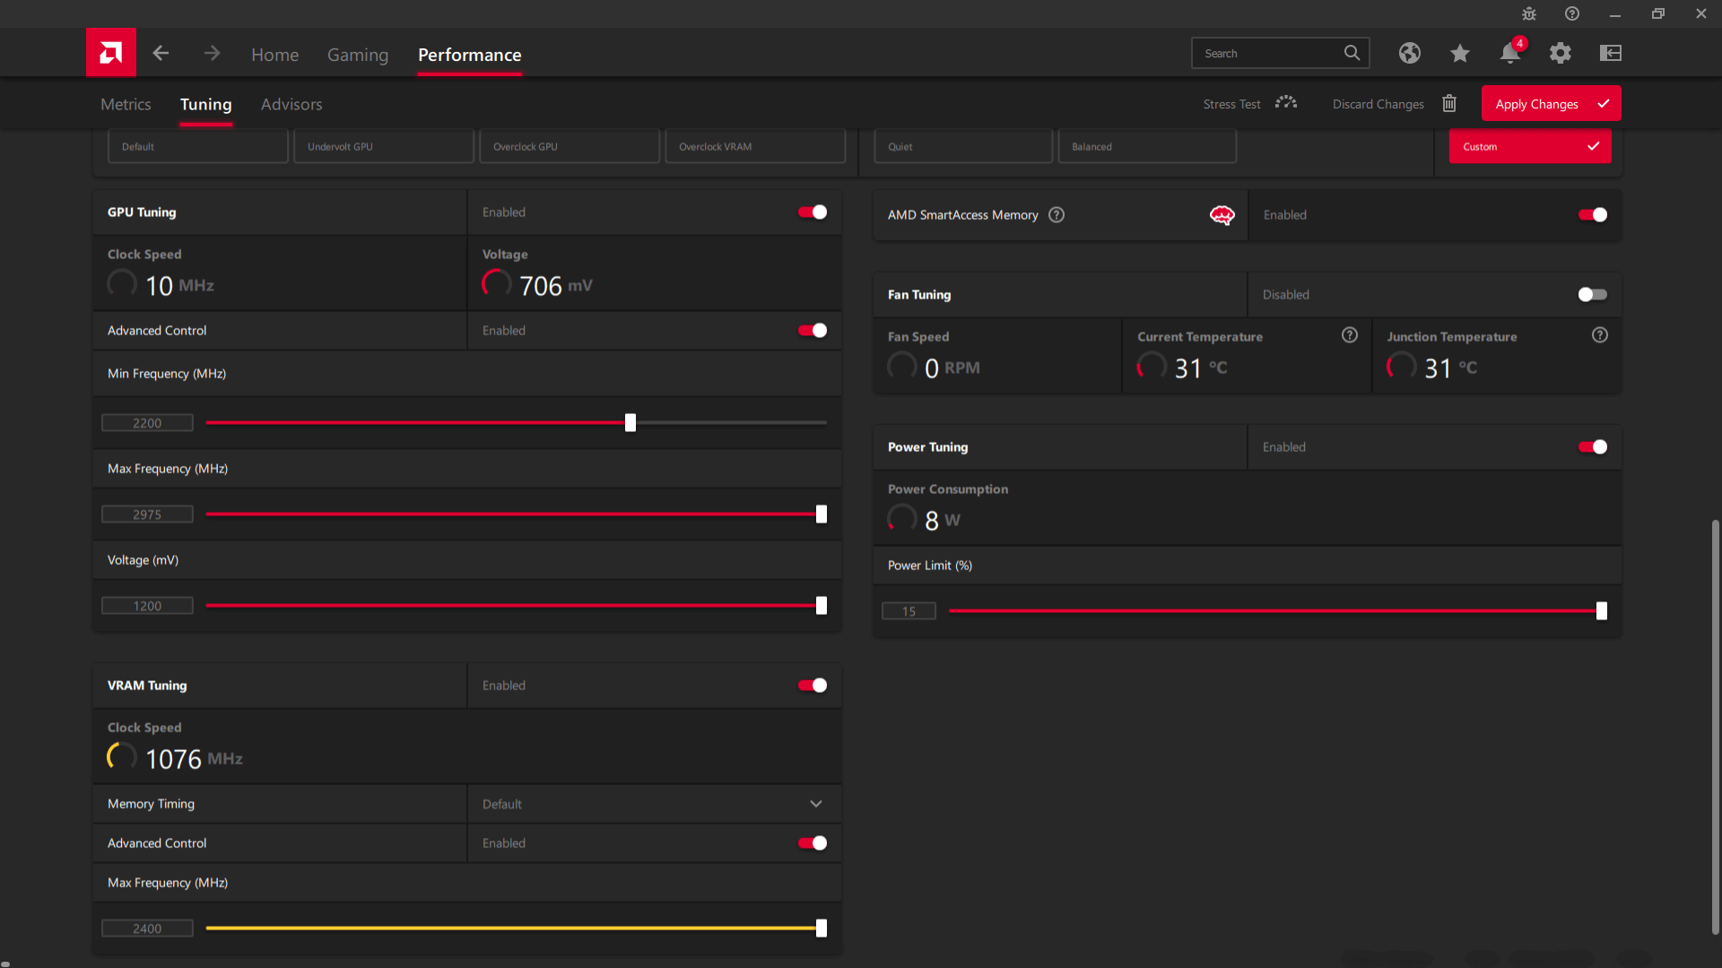Toggle VRAM Tuning switch
The image size is (1722, 968).
813,686
